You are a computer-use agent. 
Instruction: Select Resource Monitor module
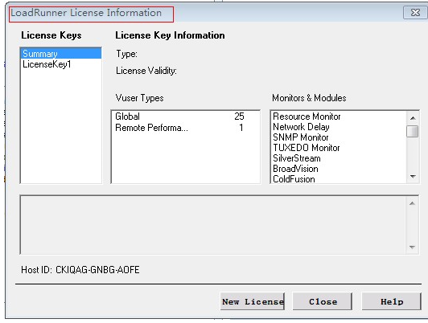307,117
